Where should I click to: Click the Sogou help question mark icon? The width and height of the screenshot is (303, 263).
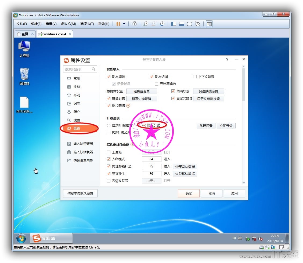coord(227,60)
